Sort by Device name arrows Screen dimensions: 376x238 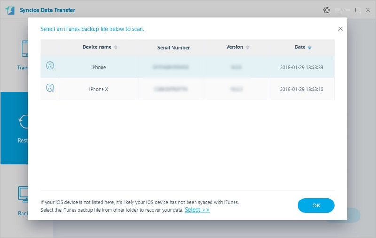point(116,47)
